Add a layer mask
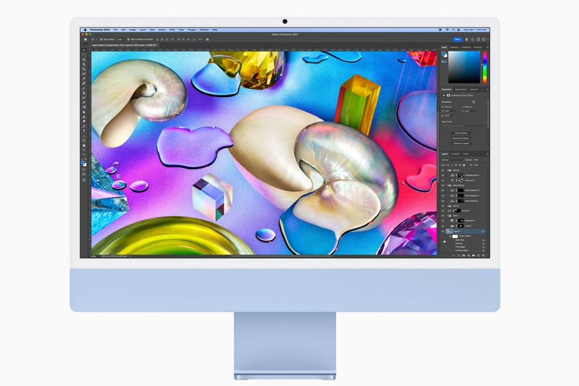 [463, 255]
